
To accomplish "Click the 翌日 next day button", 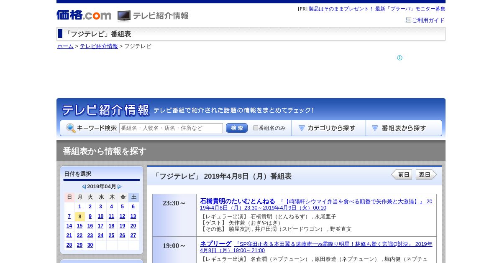I will tap(426, 174).
